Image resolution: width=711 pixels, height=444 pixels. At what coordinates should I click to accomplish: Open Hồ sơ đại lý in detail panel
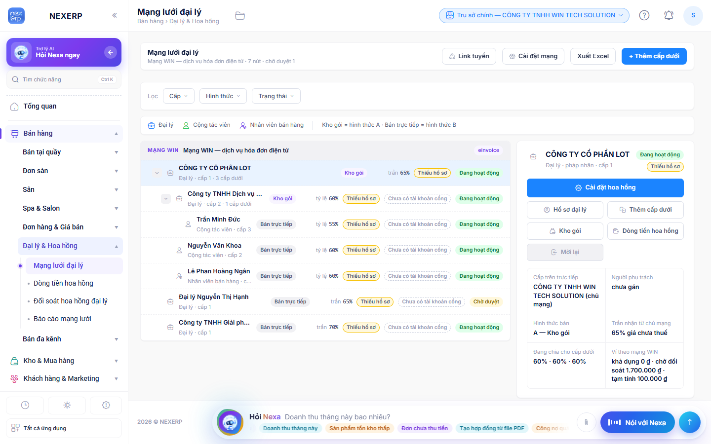[565, 210]
